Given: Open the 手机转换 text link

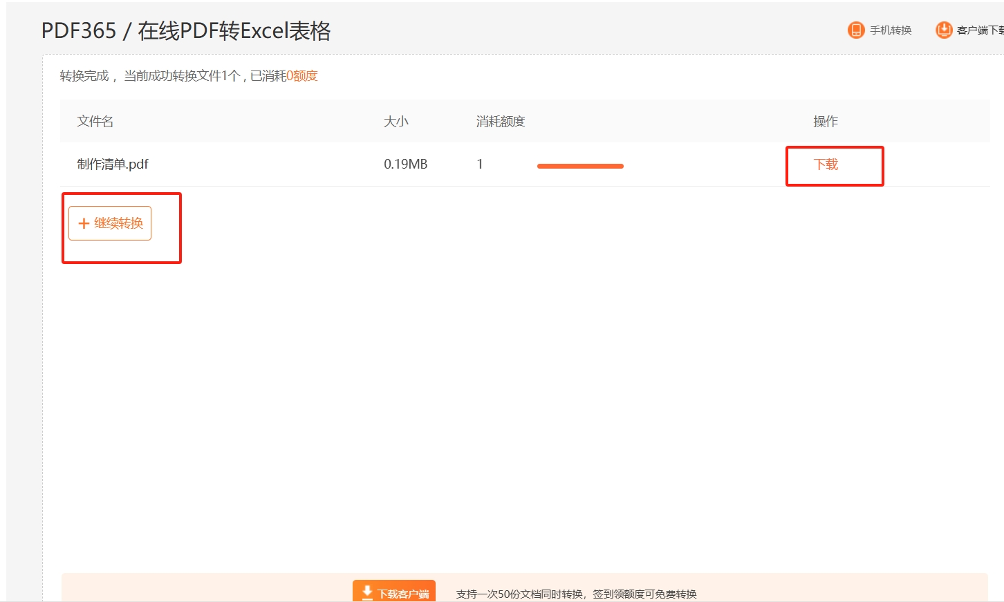Looking at the screenshot, I should pyautogui.click(x=891, y=30).
